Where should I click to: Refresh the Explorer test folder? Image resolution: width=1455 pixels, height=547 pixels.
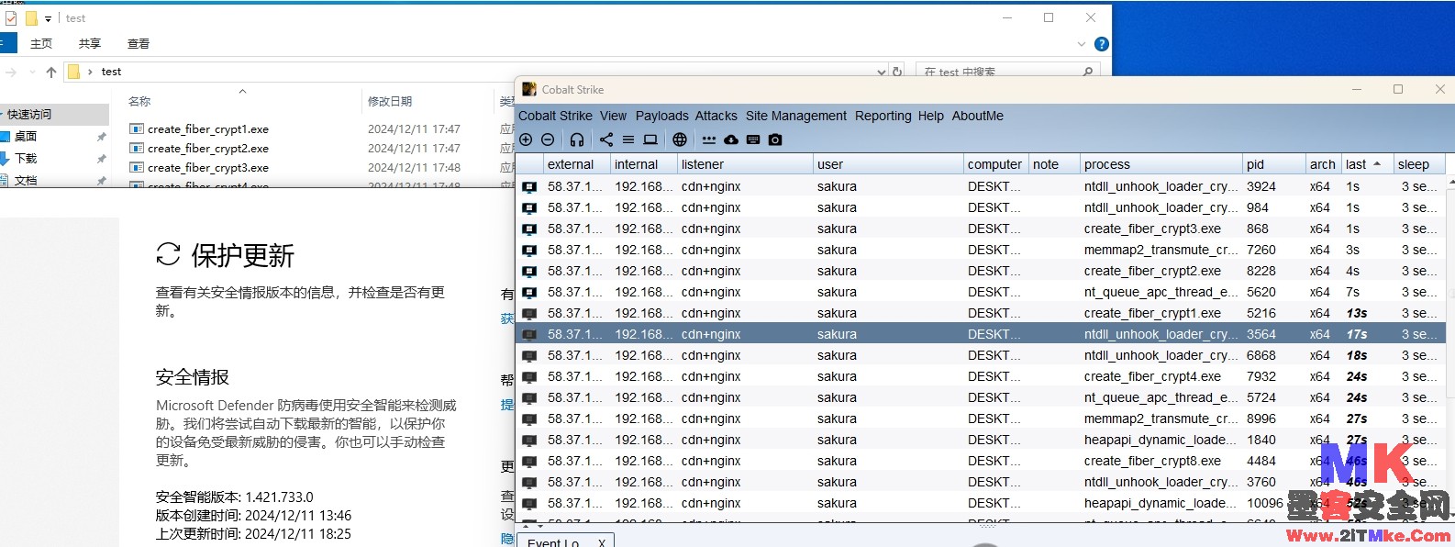click(x=897, y=72)
